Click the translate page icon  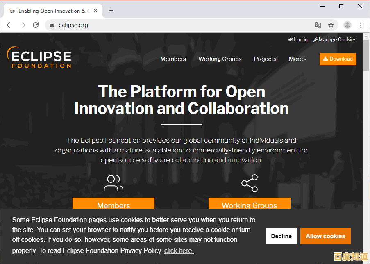[x=318, y=25]
